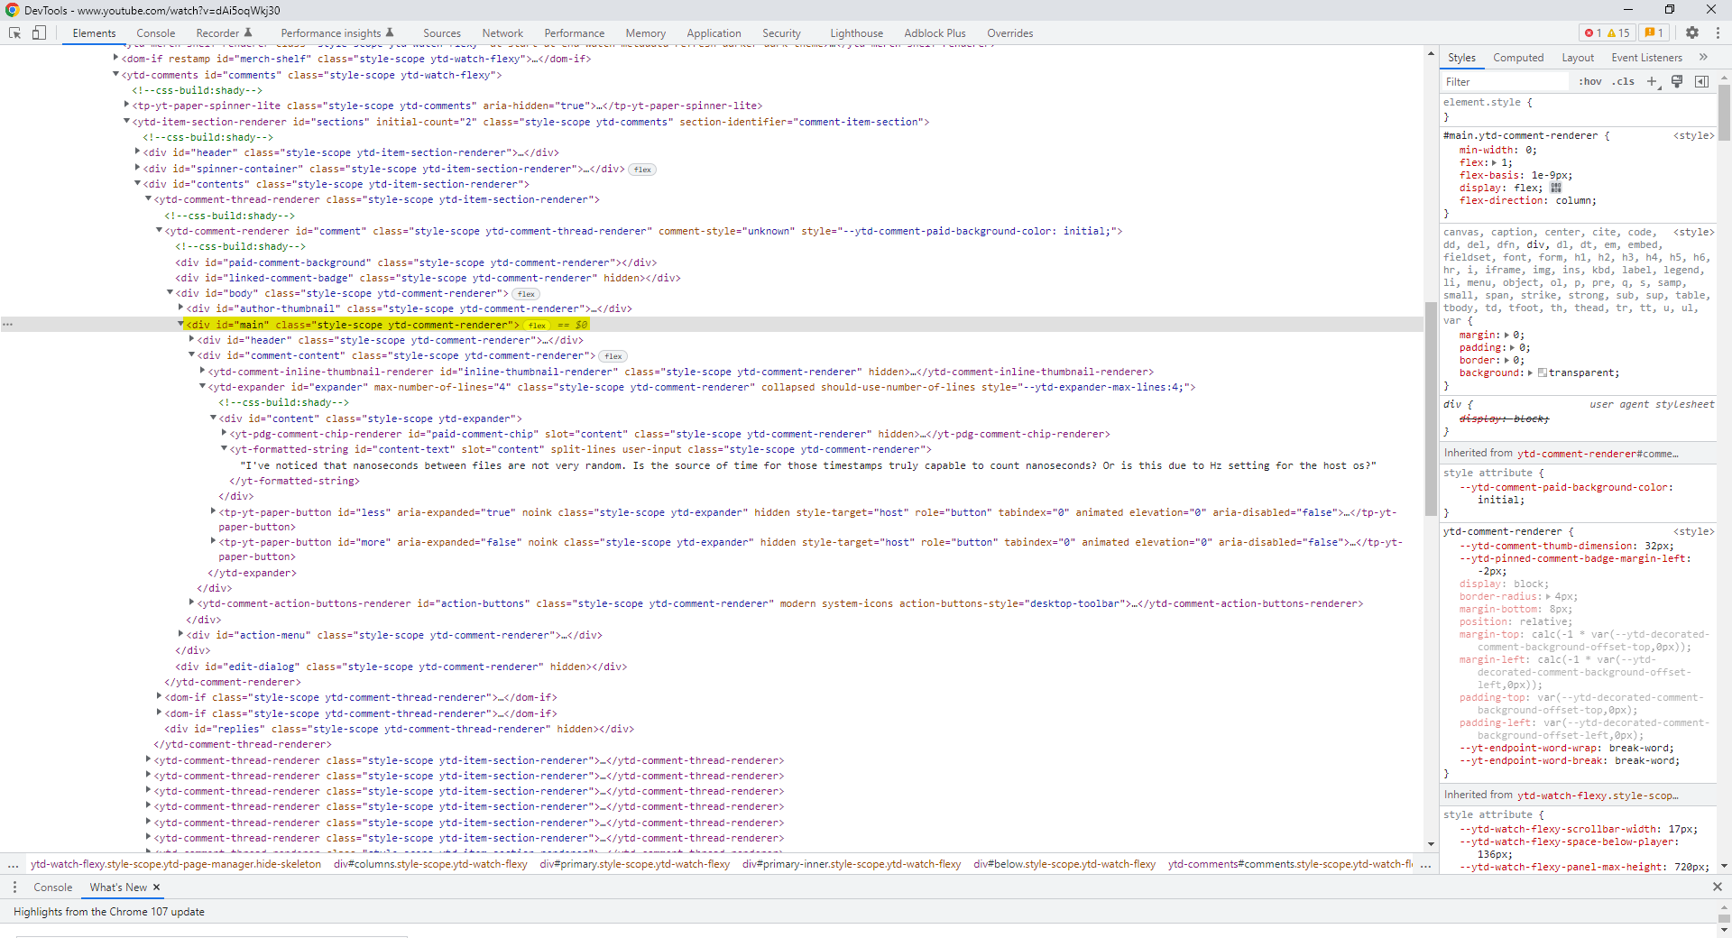This screenshot has width=1732, height=938.
Task: Select div#primary in the breadcrumb bar
Action: click(x=634, y=864)
